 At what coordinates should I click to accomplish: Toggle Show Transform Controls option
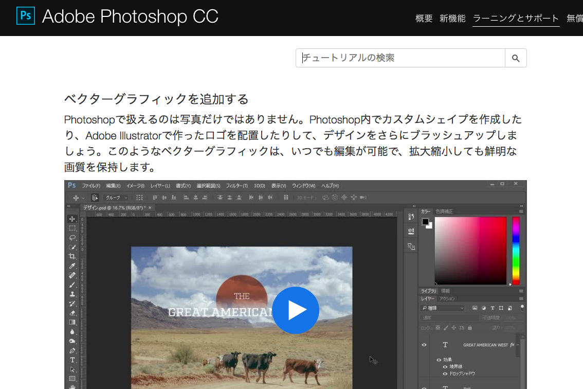pyautogui.click(x=139, y=198)
